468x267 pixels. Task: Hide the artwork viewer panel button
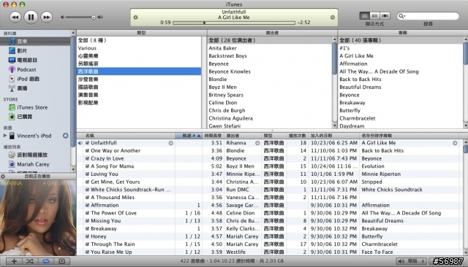(x=61, y=261)
